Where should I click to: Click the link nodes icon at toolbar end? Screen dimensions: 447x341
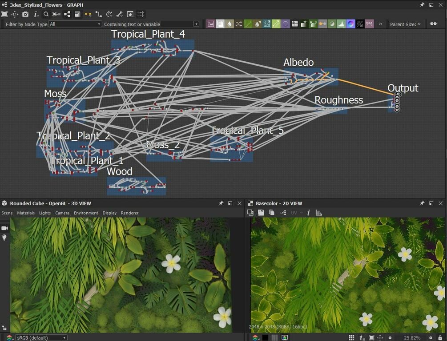[x=434, y=24]
